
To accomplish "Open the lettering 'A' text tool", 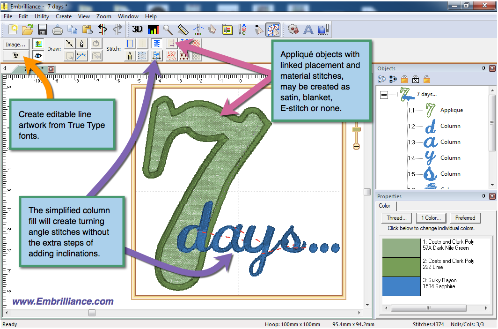I will pyautogui.click(x=308, y=30).
